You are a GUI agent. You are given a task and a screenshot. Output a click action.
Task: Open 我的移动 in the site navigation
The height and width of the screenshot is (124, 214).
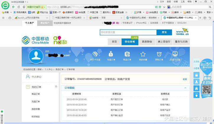[147, 42]
